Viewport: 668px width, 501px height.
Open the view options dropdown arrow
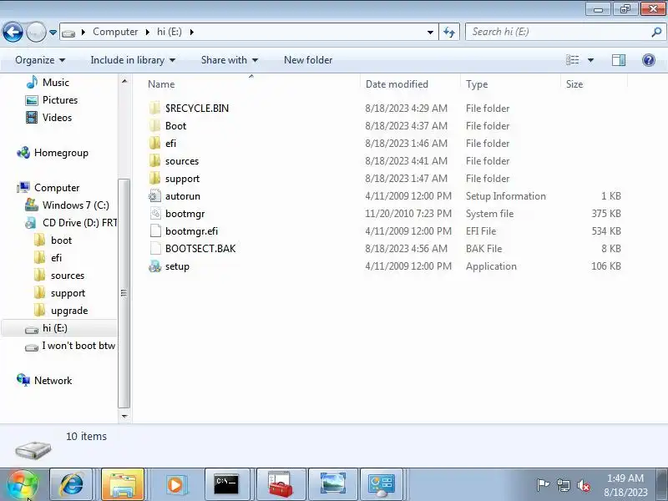tap(590, 60)
